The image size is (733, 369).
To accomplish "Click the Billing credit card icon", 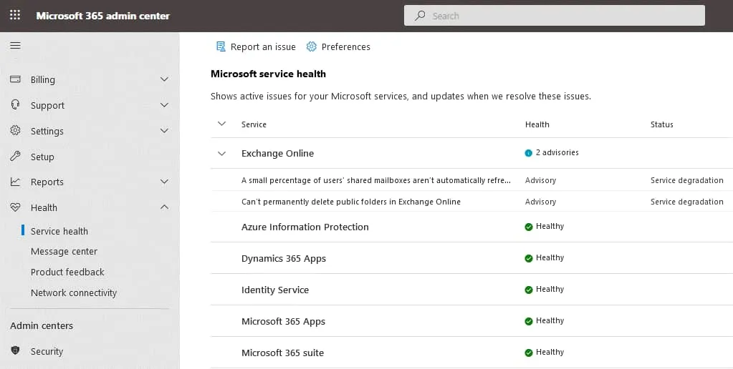I will [15, 79].
